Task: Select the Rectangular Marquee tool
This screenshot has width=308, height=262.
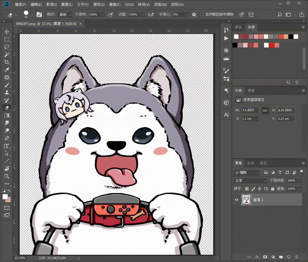Action: [x=7, y=39]
